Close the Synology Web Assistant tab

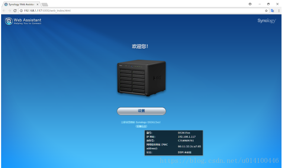pos(38,4)
